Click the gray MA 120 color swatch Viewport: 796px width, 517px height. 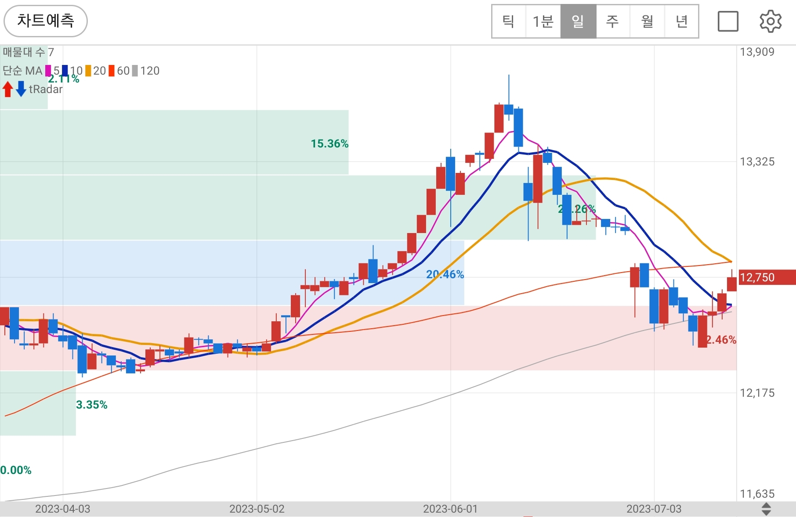click(x=135, y=71)
